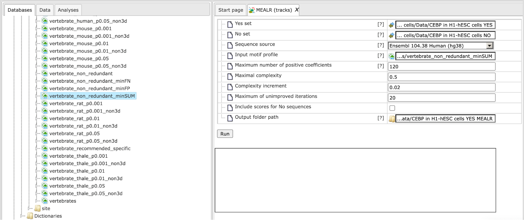Switch to the Analyses tab
524x220 pixels.
pos(68,10)
